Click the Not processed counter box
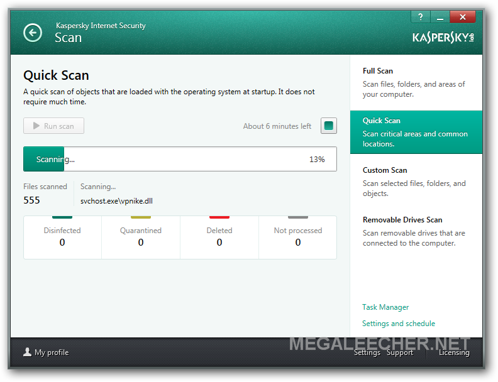Screen dimensions: 498x382 (x=297, y=237)
